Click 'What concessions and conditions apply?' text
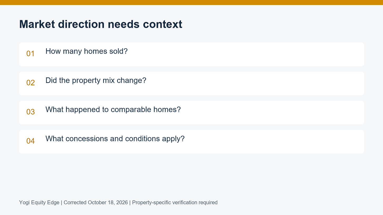Image resolution: width=383 pixels, height=215 pixels. pos(115,139)
